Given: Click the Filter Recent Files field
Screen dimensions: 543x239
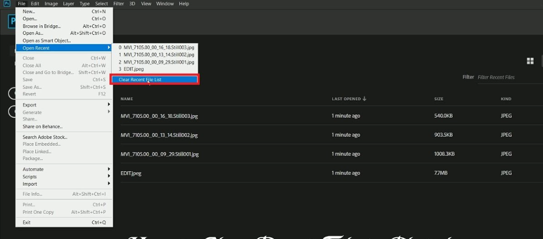Looking at the screenshot, I should click(508, 77).
